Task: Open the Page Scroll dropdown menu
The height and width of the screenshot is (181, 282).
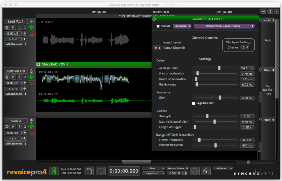Action: coord(153,173)
